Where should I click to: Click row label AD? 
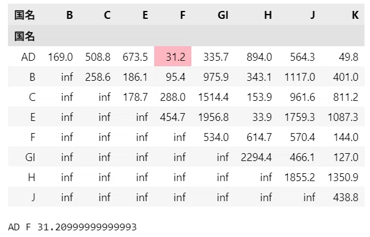click(28, 57)
